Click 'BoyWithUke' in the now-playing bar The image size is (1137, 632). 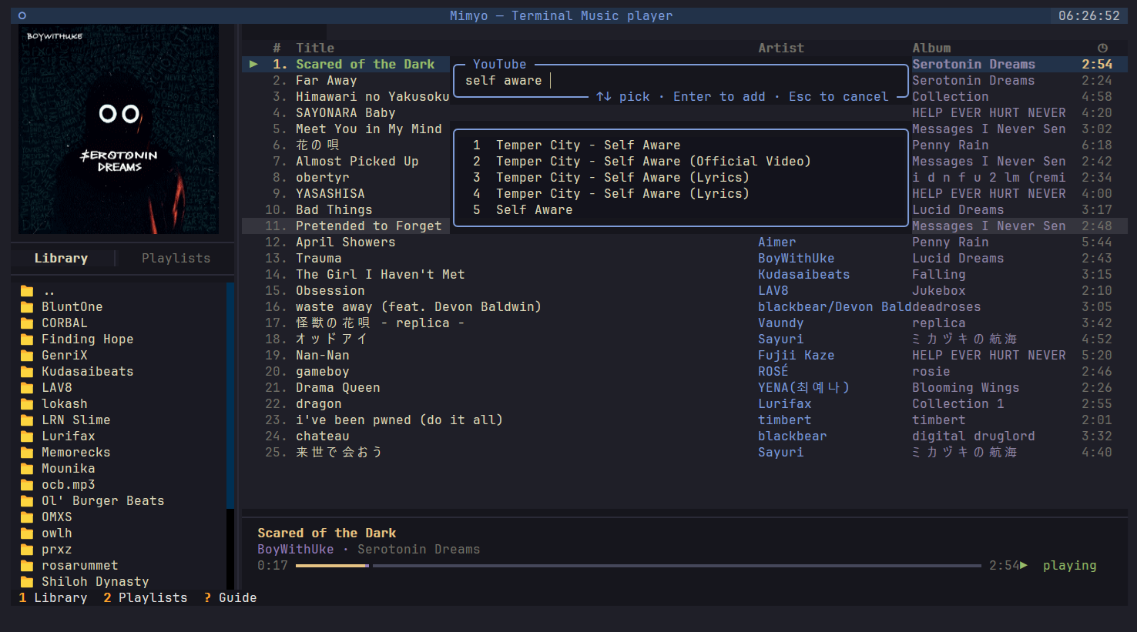tap(296, 550)
